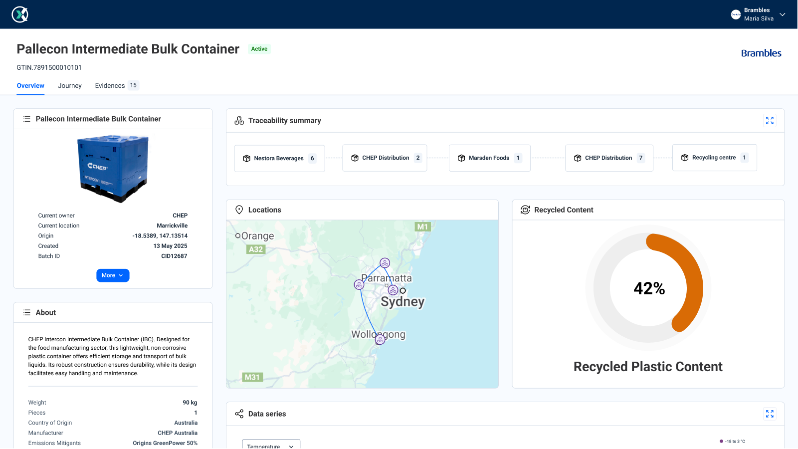Click the Current owner value CHEP

(x=180, y=216)
